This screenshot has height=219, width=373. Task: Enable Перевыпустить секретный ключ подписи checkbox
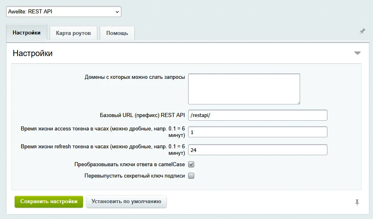coord(191,176)
